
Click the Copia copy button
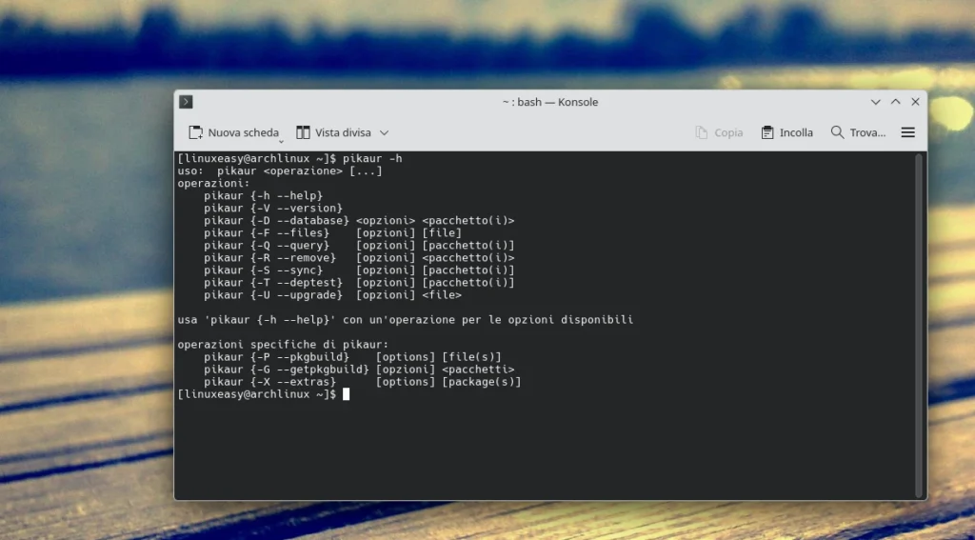click(x=719, y=132)
